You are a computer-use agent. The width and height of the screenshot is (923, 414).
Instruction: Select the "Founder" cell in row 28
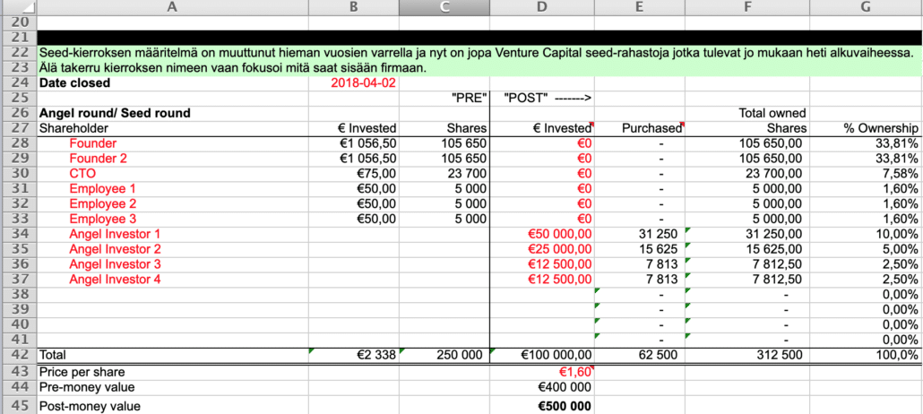click(x=172, y=143)
